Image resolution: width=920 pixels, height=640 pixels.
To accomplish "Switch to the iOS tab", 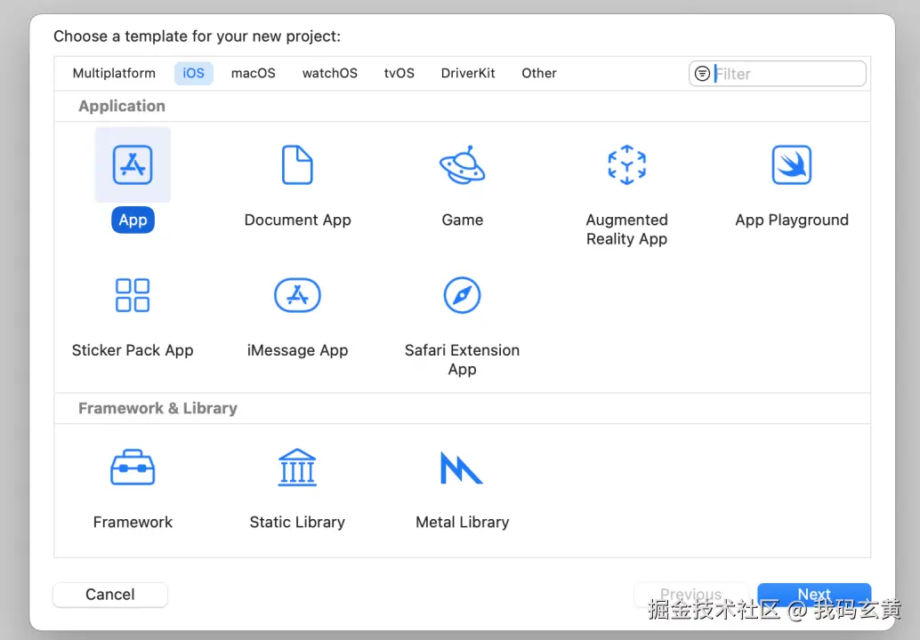I will tap(194, 73).
